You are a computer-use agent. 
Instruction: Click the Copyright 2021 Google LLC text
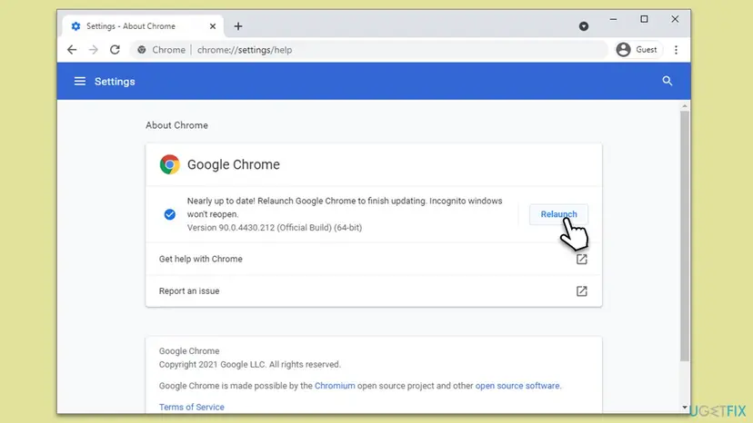coord(250,365)
